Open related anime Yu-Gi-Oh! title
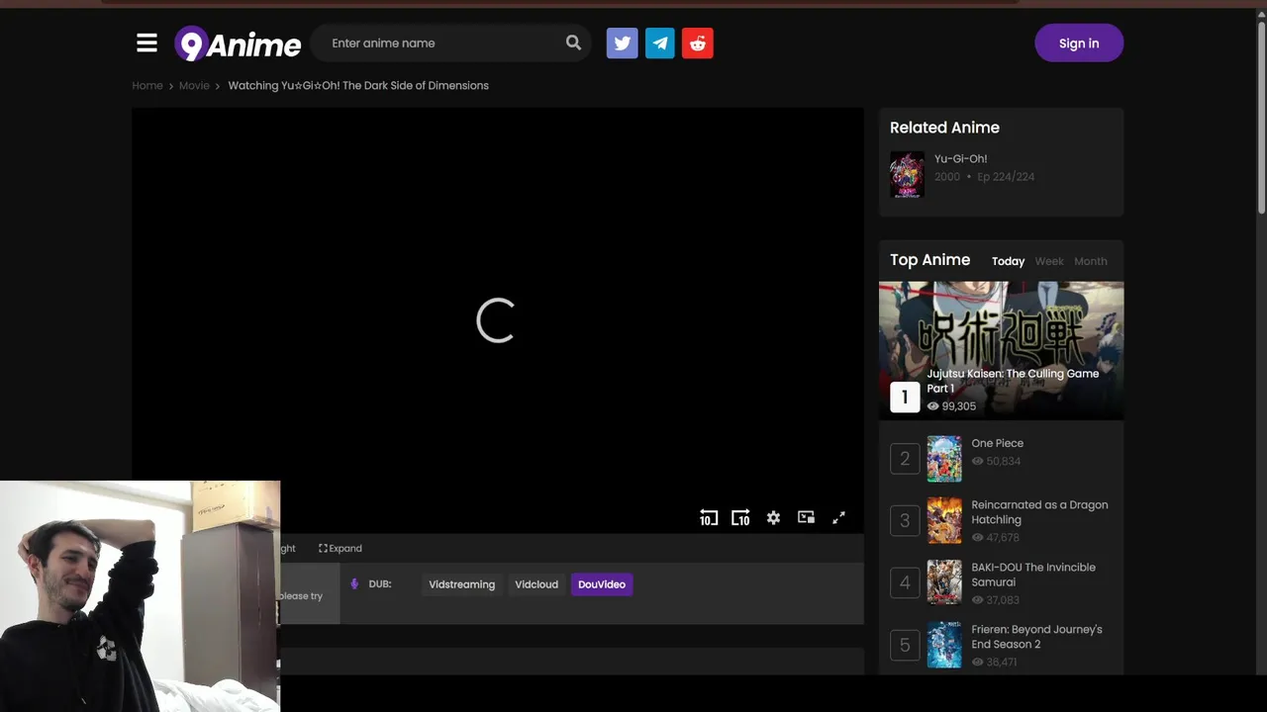The height and width of the screenshot is (712, 1267). click(x=960, y=158)
